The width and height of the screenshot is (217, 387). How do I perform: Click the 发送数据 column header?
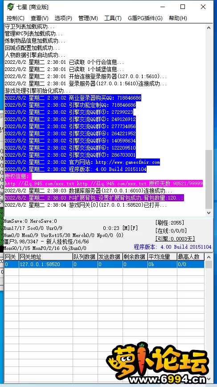pos(110,257)
